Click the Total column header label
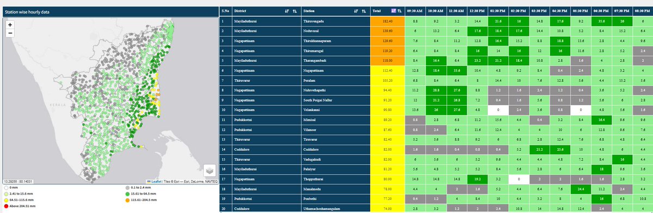Viewport: 653px width, 213px height. point(377,11)
